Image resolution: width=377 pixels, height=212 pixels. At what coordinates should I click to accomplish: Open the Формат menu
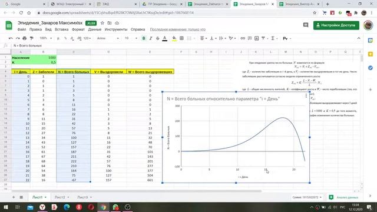tap(78, 29)
